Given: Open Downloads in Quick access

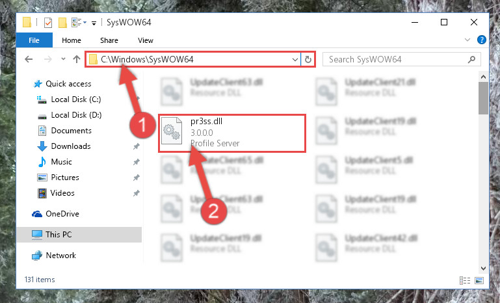Looking at the screenshot, I should coord(71,146).
